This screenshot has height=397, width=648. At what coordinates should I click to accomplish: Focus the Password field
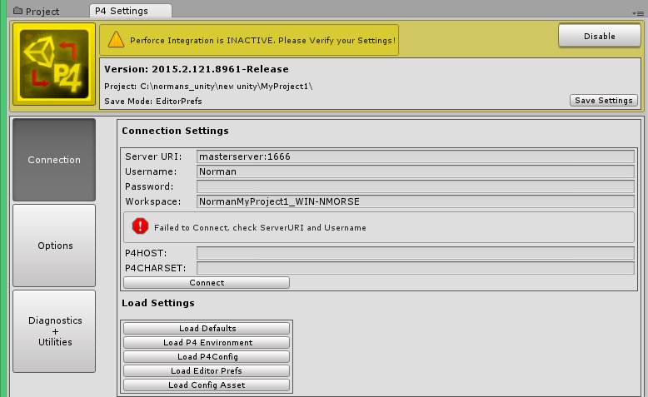click(x=416, y=186)
